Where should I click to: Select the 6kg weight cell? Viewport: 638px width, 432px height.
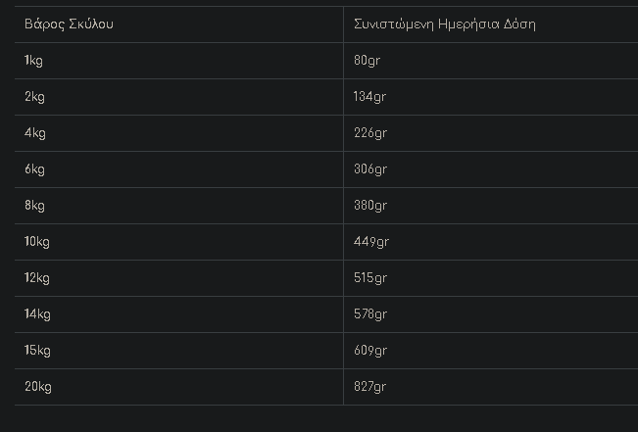click(x=34, y=169)
